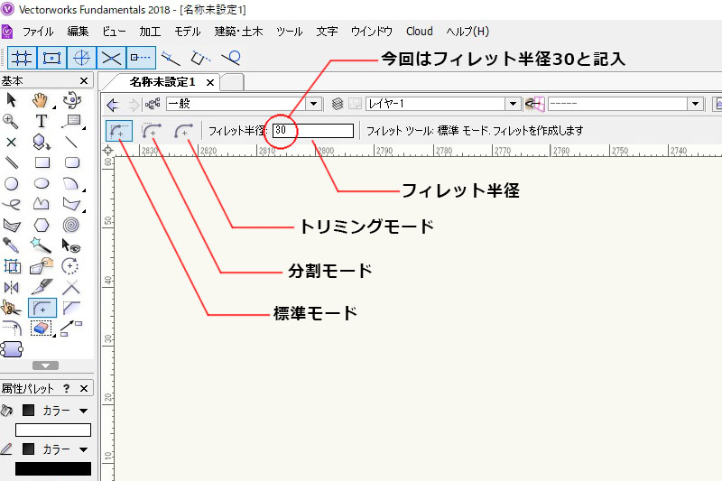
Task: Select the Callout tool
Action: [71, 121]
